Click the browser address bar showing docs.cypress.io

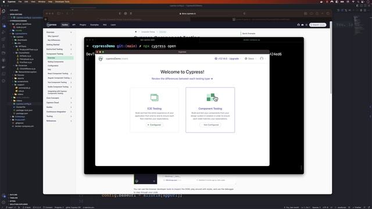[187, 13]
